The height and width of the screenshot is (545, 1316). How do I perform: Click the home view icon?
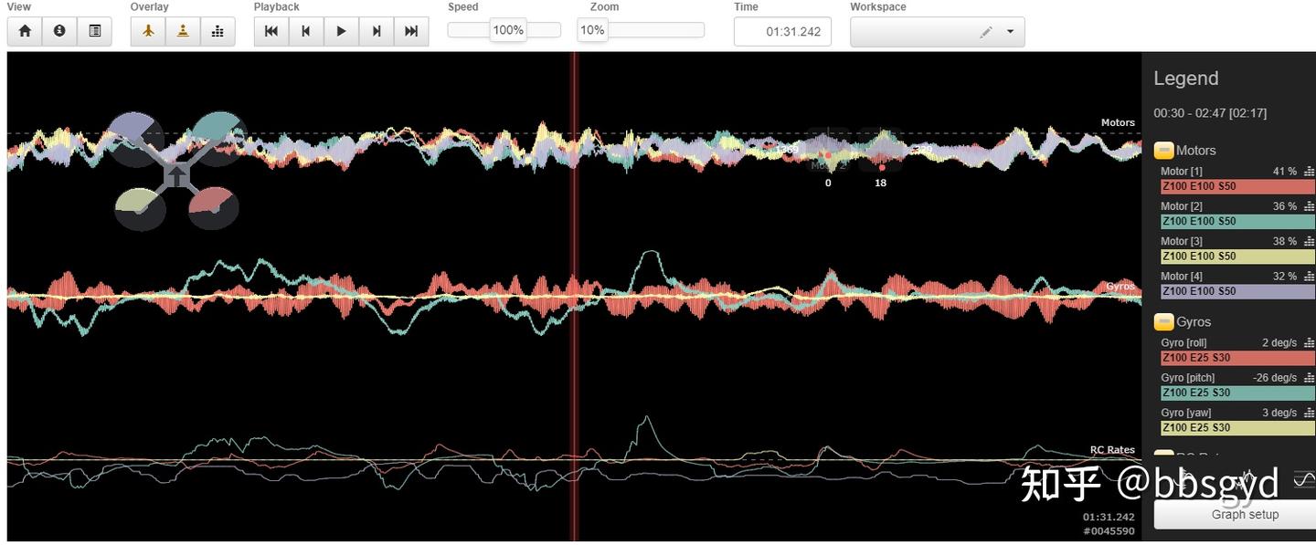[25, 31]
